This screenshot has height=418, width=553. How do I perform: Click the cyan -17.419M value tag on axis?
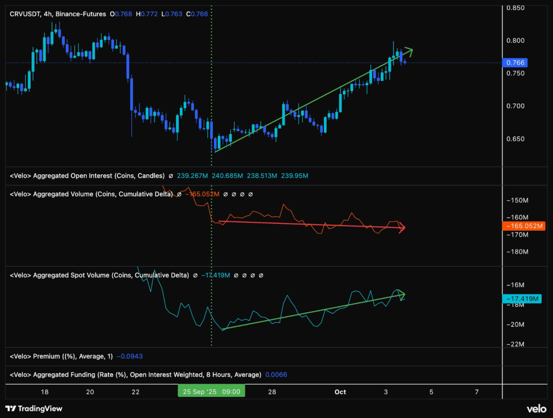(522, 299)
